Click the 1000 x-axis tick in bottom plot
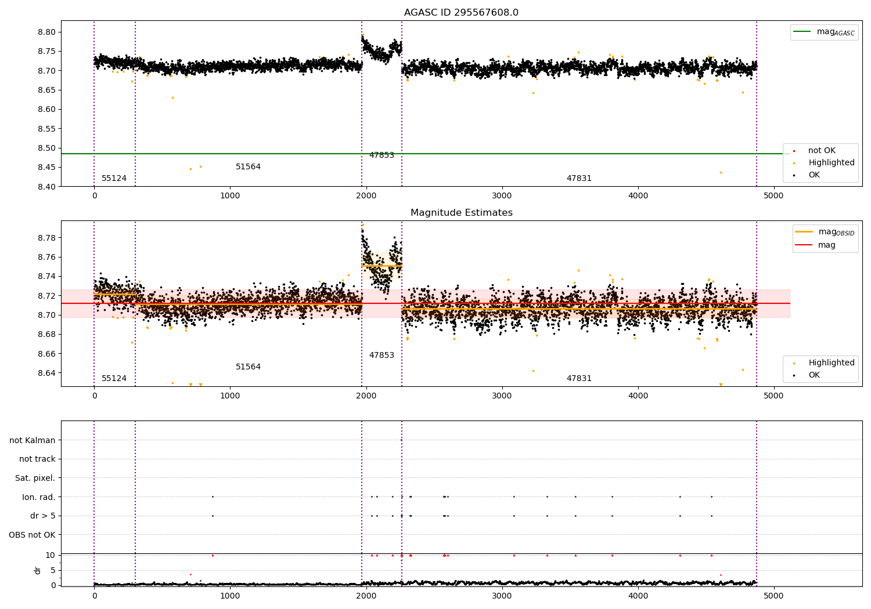This screenshot has width=871, height=609. [x=230, y=597]
